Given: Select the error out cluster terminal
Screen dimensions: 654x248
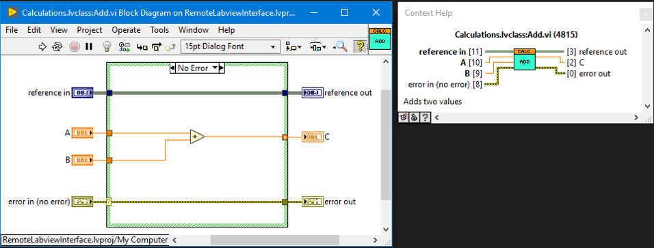Looking at the screenshot, I should tap(313, 202).
